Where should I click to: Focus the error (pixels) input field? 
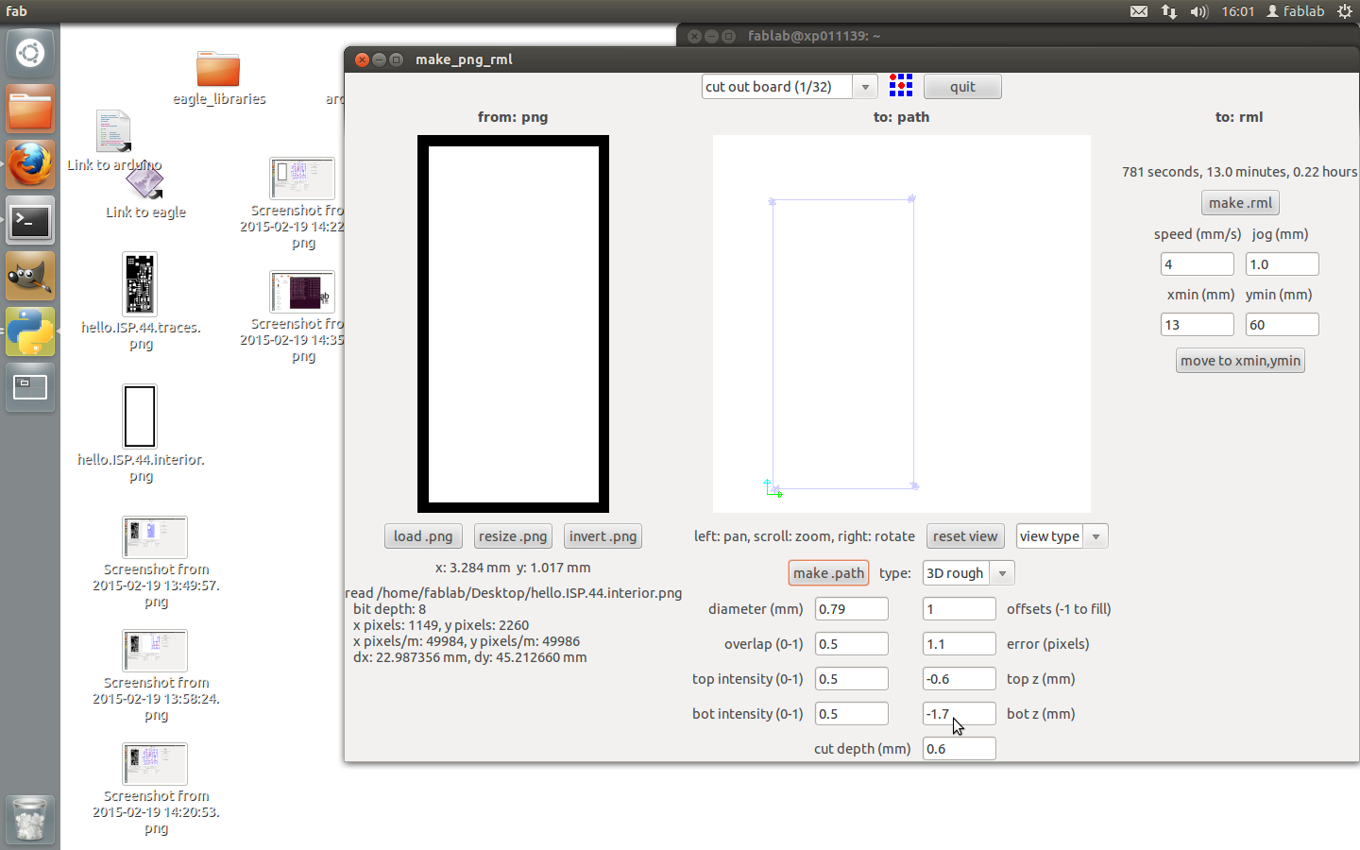click(x=960, y=644)
